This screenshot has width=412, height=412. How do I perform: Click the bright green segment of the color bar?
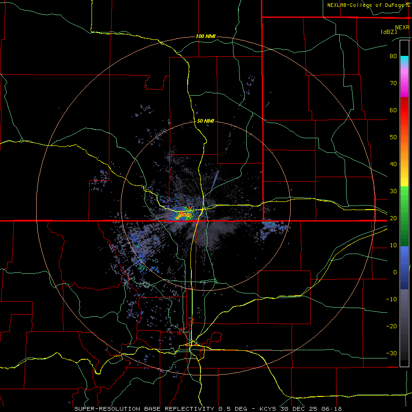point(404,200)
